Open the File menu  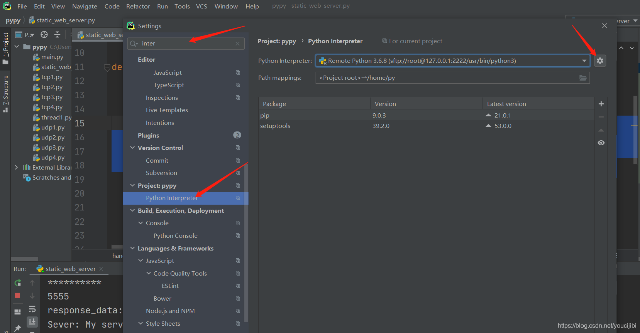pos(22,6)
